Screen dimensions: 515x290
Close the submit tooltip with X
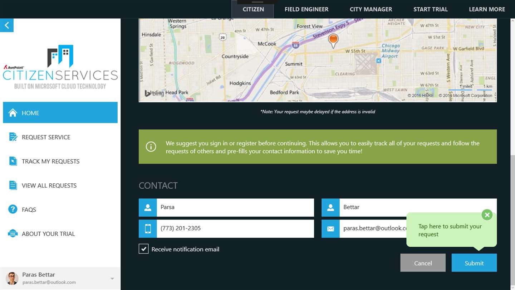pos(487,215)
